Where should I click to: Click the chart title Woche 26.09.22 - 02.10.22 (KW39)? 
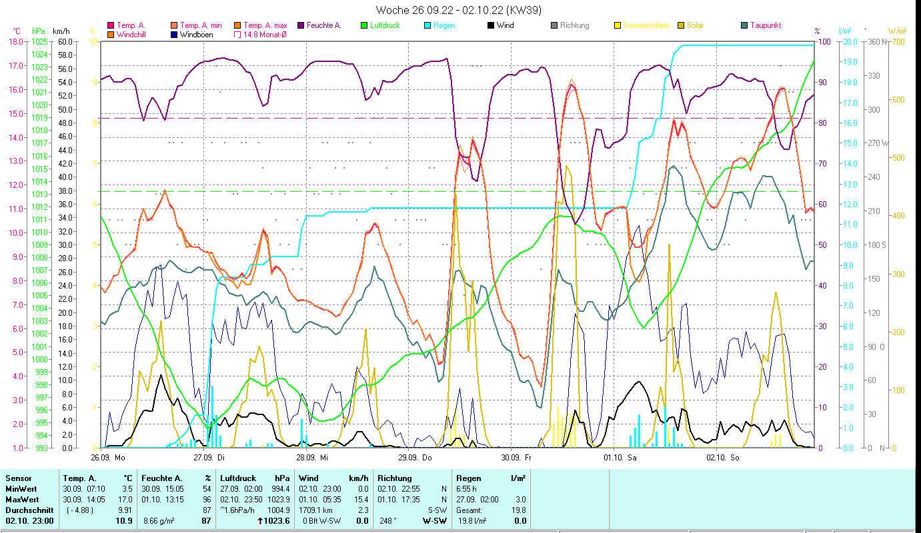(x=459, y=10)
